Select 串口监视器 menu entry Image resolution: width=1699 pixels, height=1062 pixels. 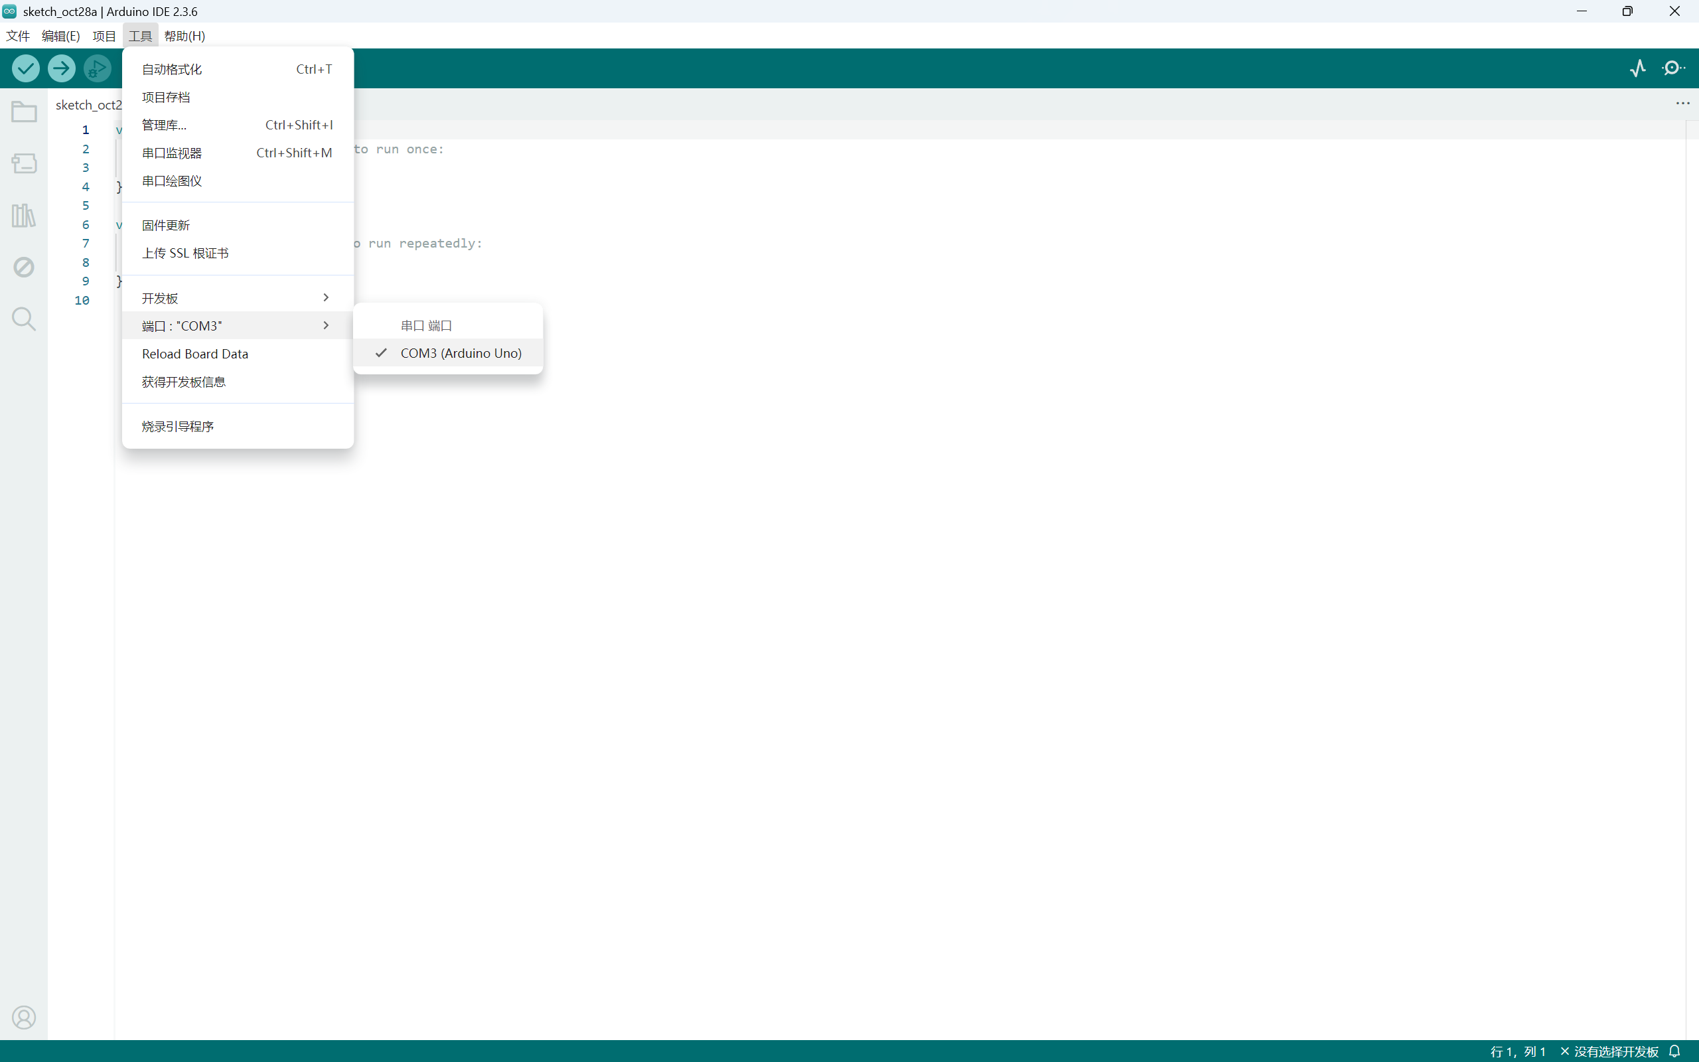(x=172, y=153)
